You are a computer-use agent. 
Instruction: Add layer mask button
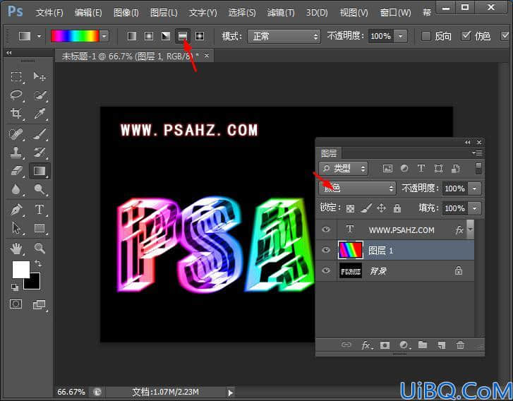pos(385,345)
